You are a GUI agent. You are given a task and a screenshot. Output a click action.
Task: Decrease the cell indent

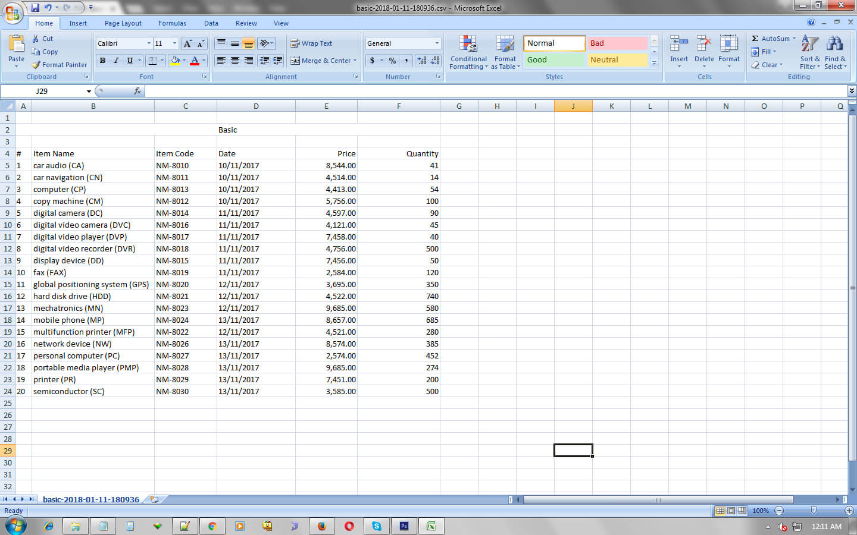click(x=264, y=61)
